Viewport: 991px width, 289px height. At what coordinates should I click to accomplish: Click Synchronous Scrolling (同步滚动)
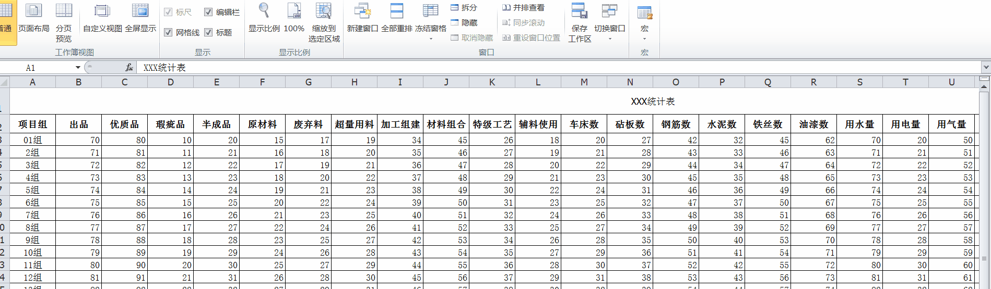(x=523, y=23)
